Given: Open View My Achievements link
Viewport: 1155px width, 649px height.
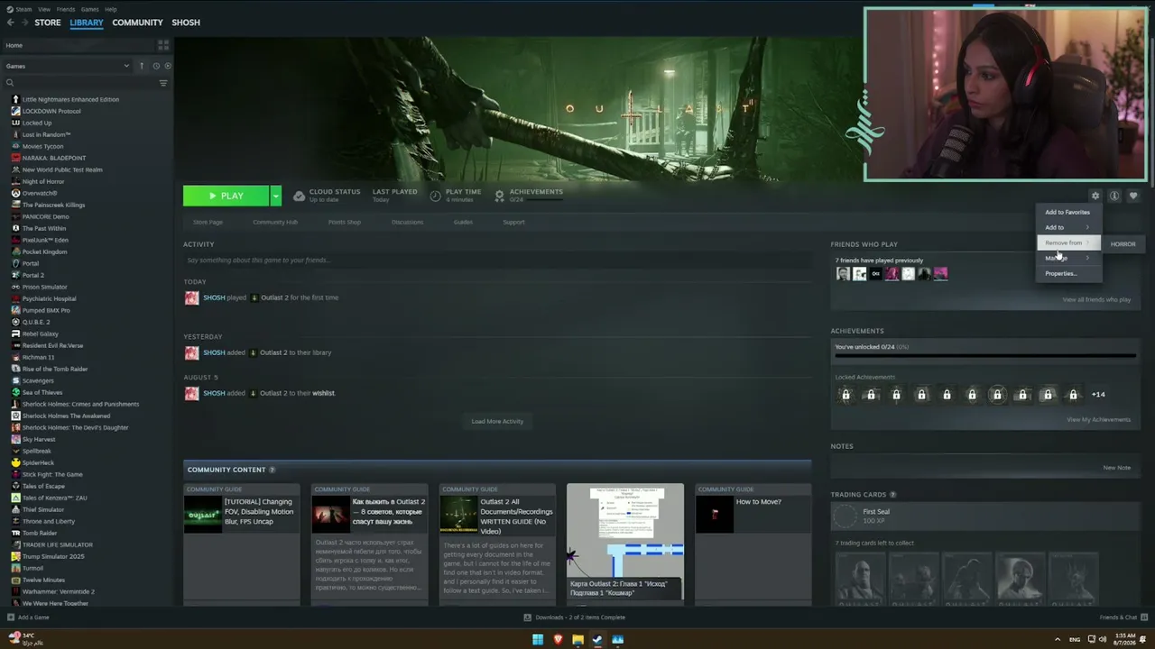Looking at the screenshot, I should point(1098,419).
